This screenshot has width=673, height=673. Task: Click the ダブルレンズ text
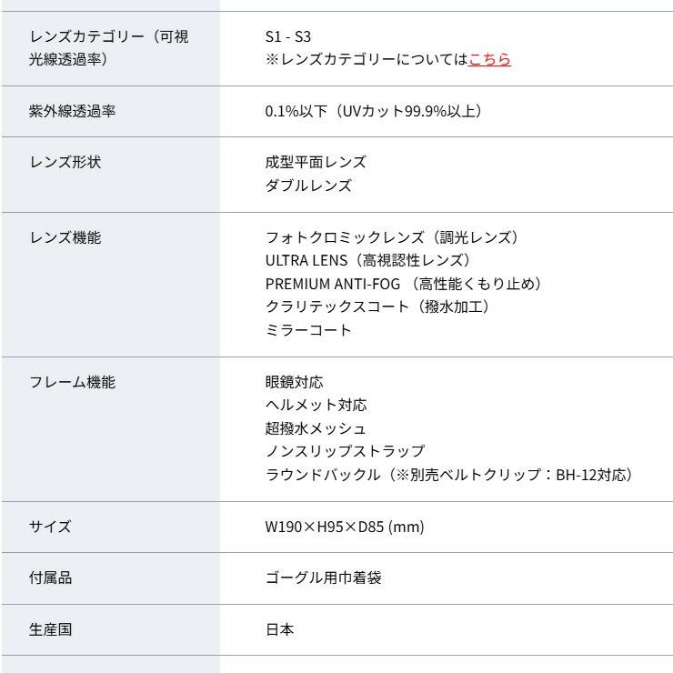pyautogui.click(x=308, y=186)
